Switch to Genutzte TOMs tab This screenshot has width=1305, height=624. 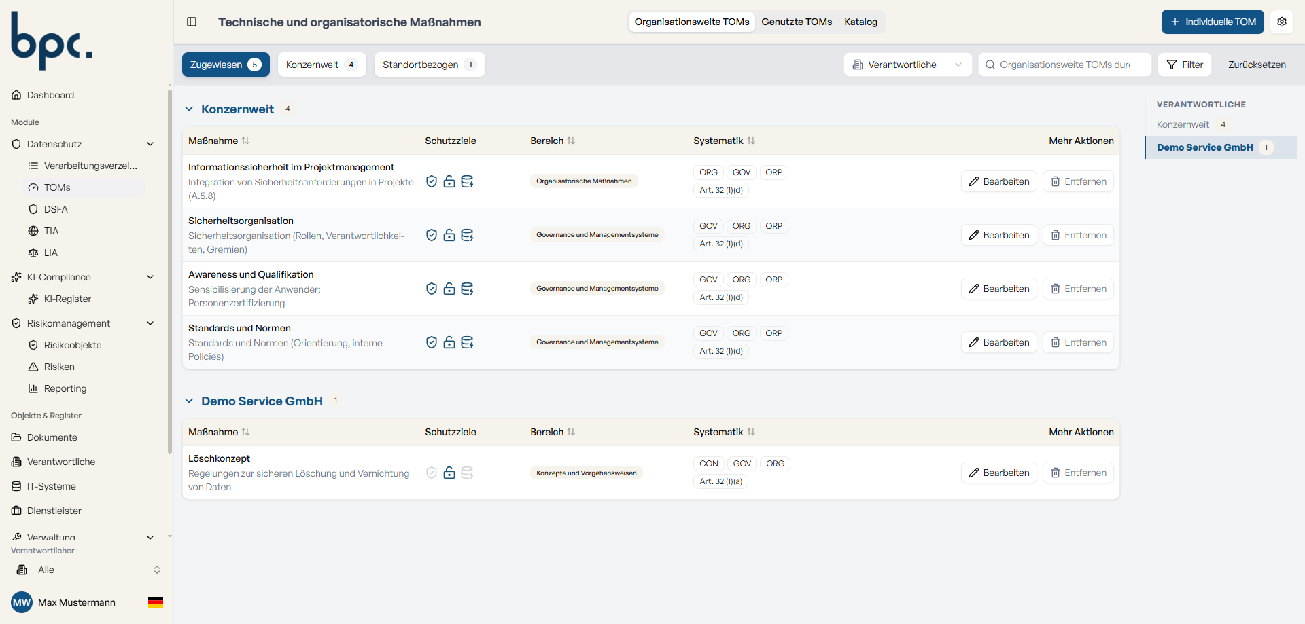point(797,22)
